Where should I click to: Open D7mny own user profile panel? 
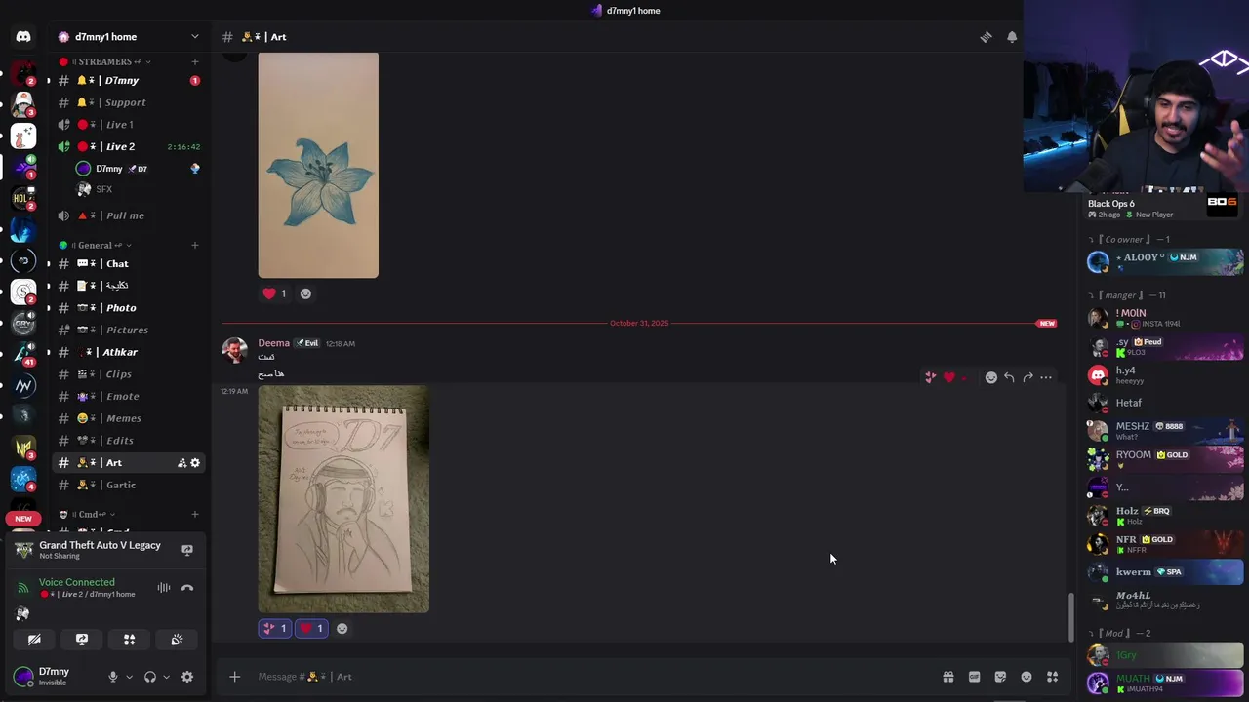[x=55, y=677]
